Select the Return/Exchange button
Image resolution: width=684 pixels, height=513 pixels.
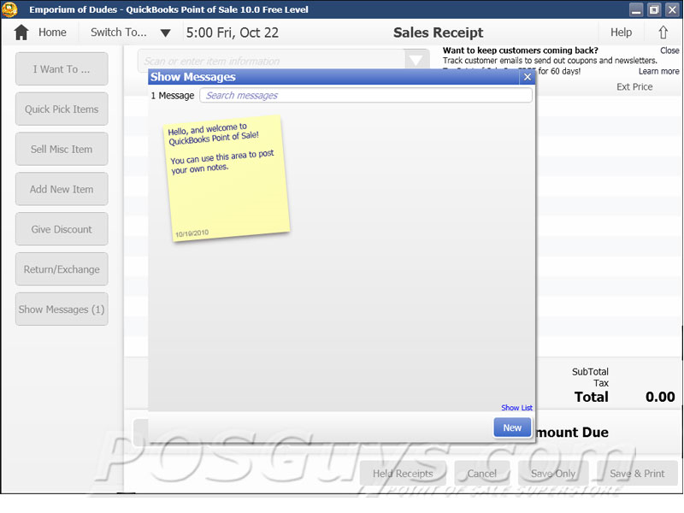click(x=62, y=269)
